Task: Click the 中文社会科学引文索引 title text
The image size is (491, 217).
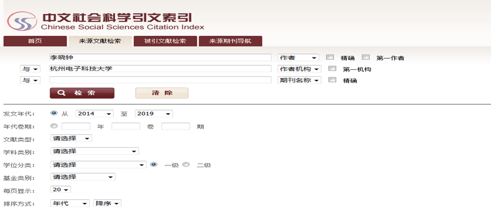Action: [x=116, y=18]
